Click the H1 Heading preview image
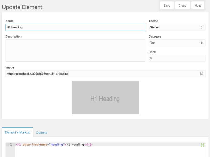The height and width of the screenshot is (157, 210). tap(105, 97)
